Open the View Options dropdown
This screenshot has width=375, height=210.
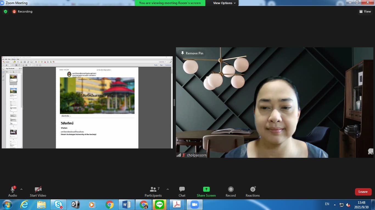point(224,3)
